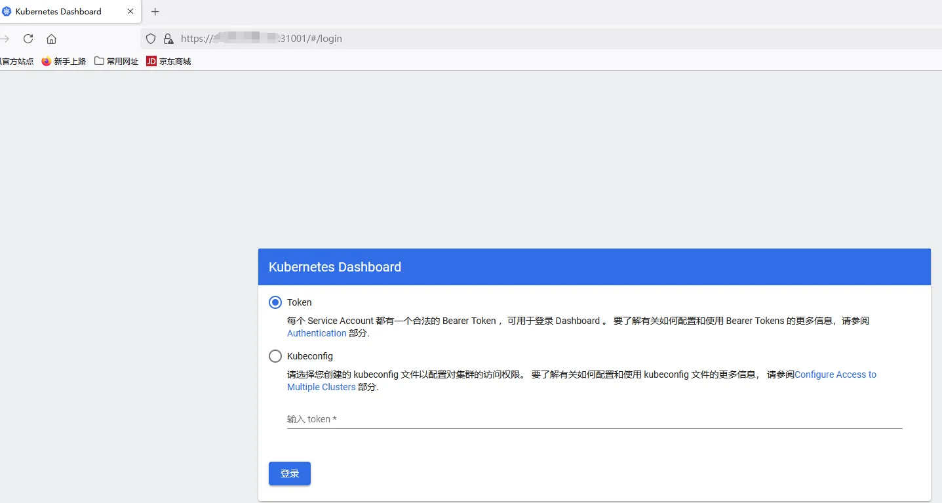Click the 登录 sign-in button
The width and height of the screenshot is (942, 503).
[x=289, y=473]
